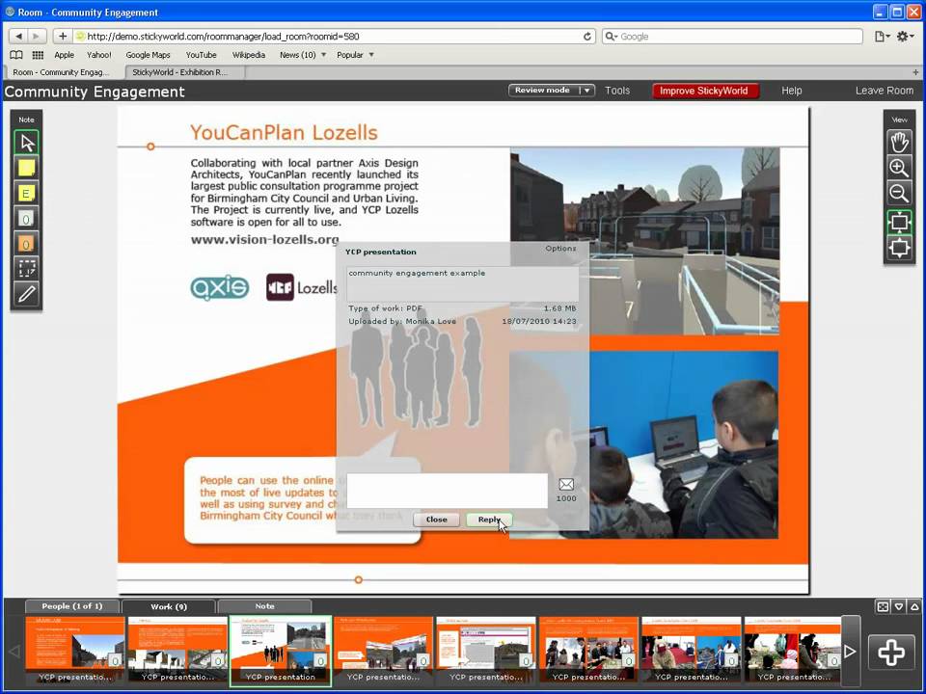The height and width of the screenshot is (694, 926).
Task: Click the fullscreen panel icon at bottom right
Action: (883, 606)
